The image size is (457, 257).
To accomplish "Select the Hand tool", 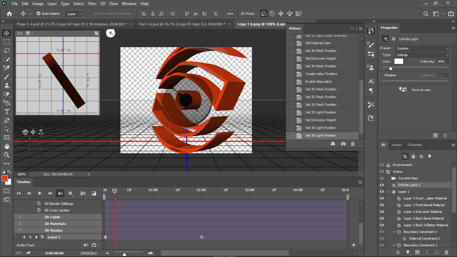I will coord(7,146).
